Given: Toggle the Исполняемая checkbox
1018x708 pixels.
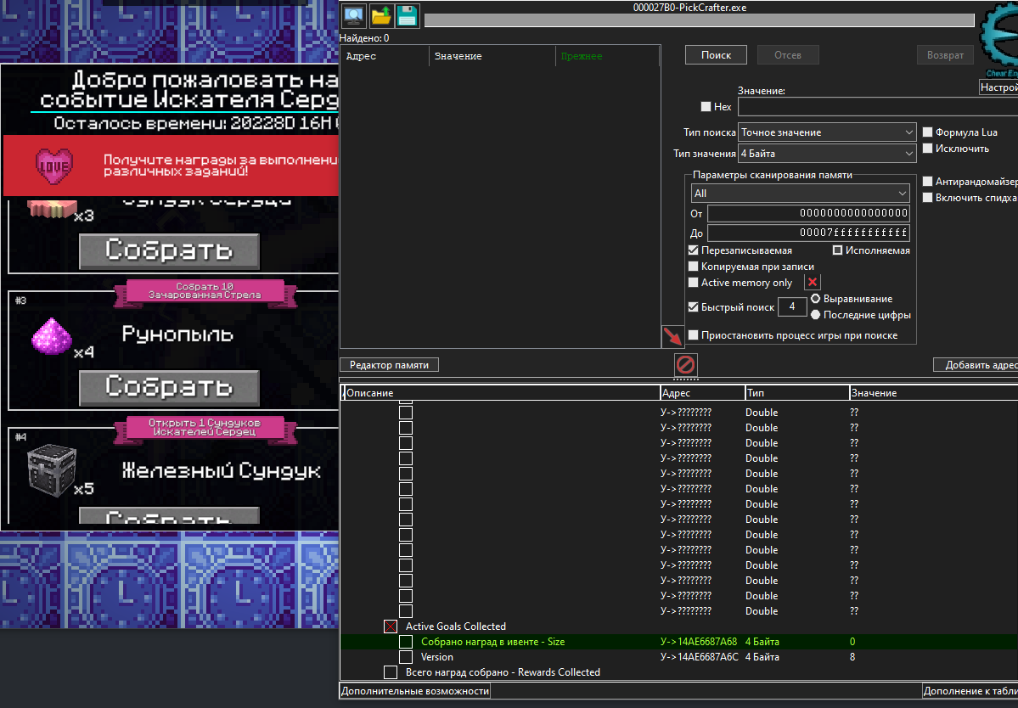Looking at the screenshot, I should [x=837, y=250].
